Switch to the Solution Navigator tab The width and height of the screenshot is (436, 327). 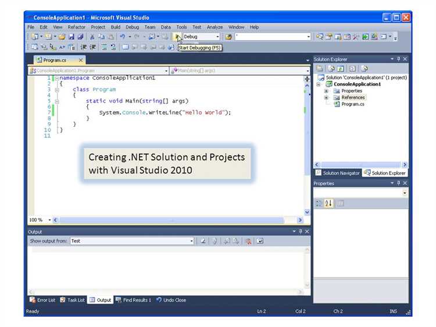click(338, 173)
